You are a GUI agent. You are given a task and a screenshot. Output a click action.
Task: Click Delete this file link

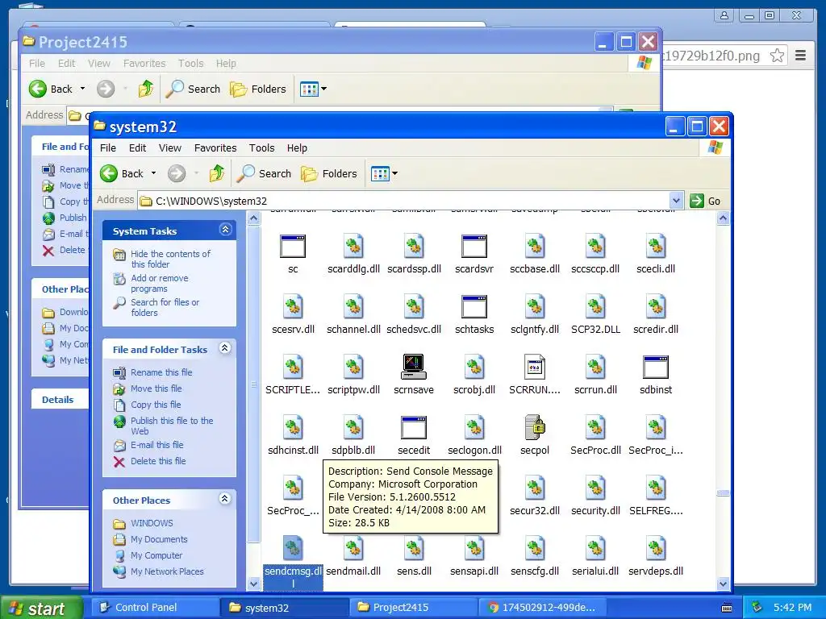click(x=158, y=461)
